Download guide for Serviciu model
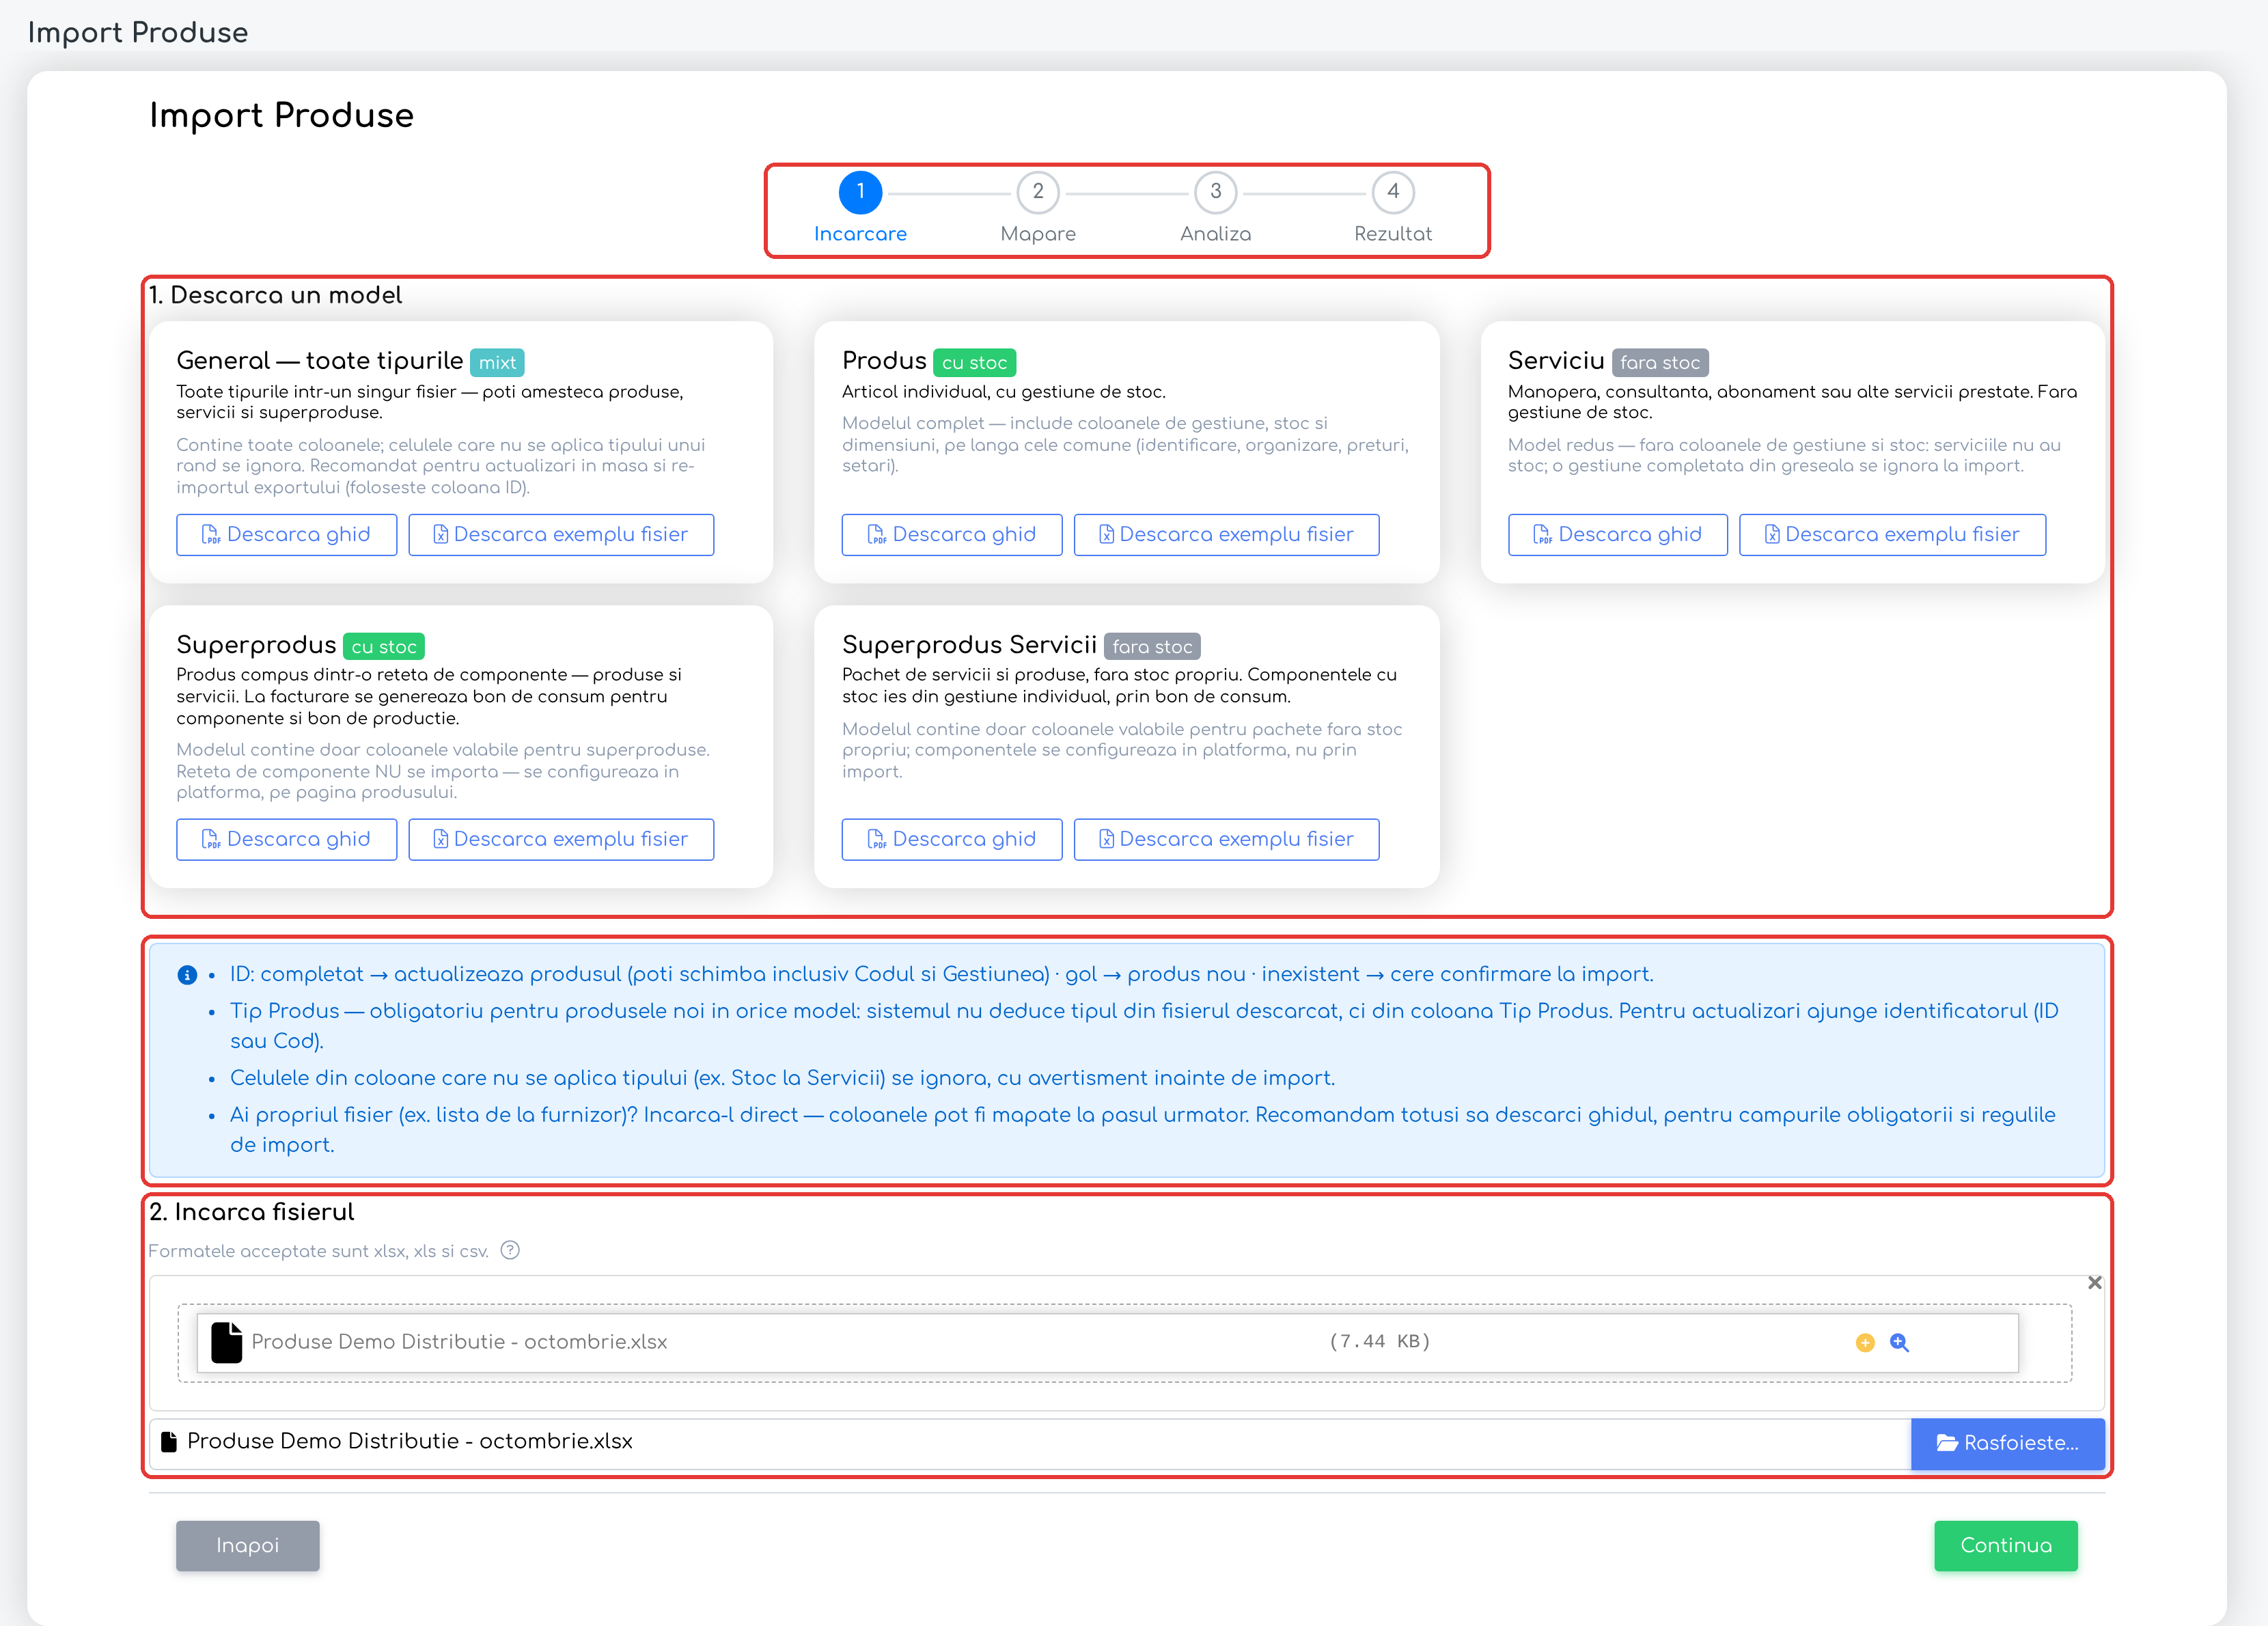 pos(1617,534)
